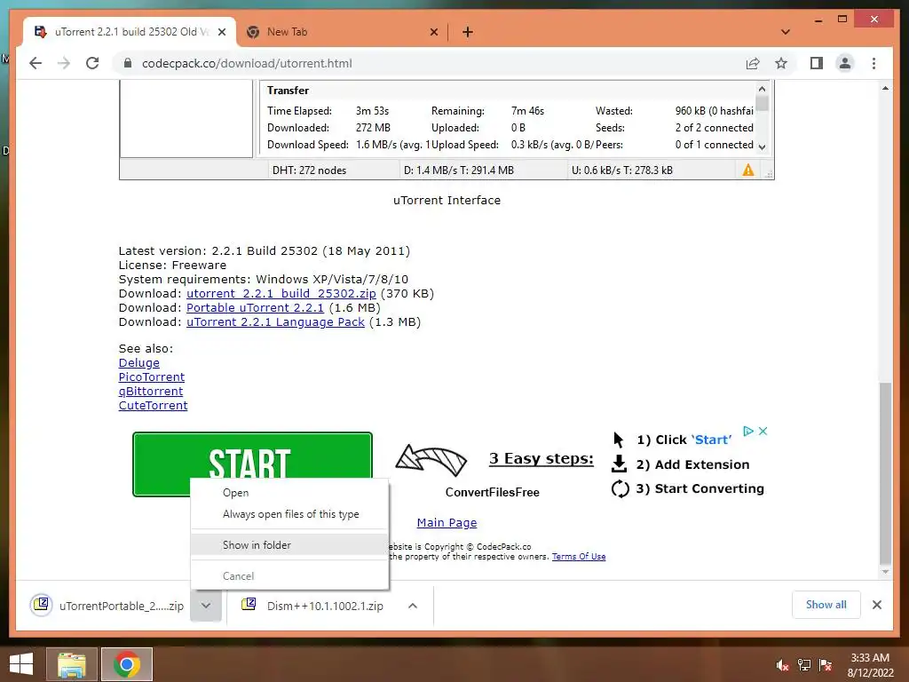
Task: Follow the qBittorrent link
Action: click(151, 391)
